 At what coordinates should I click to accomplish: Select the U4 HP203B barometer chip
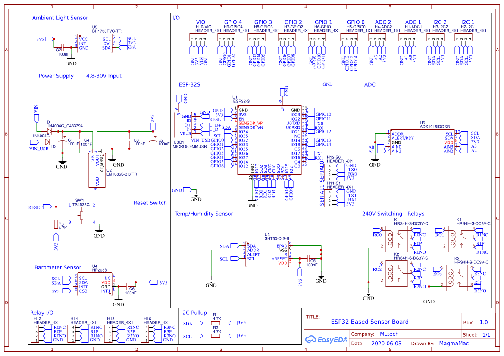(95, 285)
